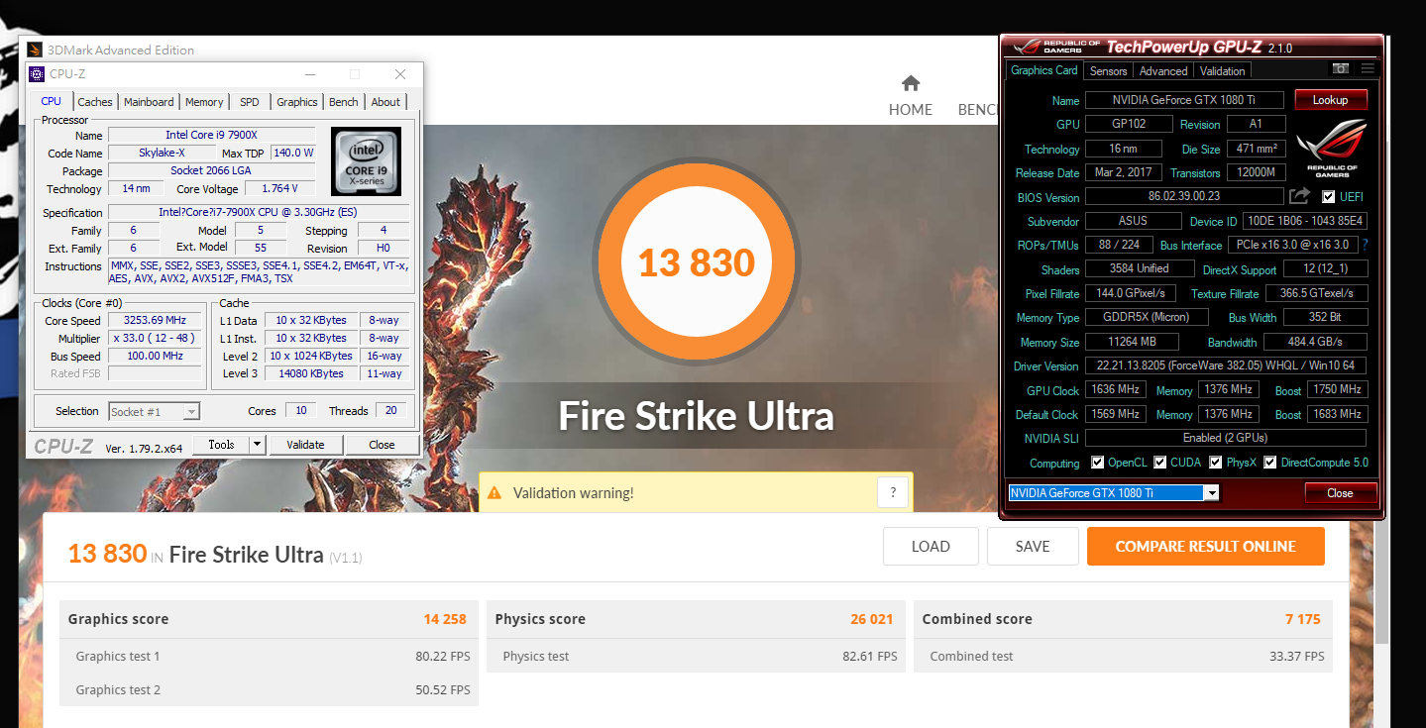Click the Combined test row 33.37 FPS
The image size is (1426, 728).
(x=1123, y=656)
